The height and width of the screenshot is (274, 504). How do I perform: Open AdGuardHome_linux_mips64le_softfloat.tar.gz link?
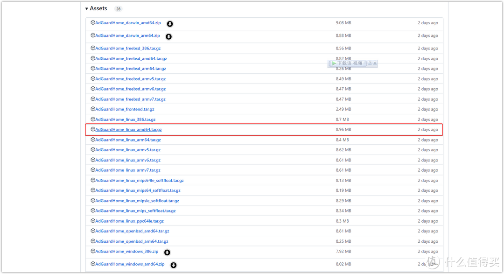click(140, 181)
